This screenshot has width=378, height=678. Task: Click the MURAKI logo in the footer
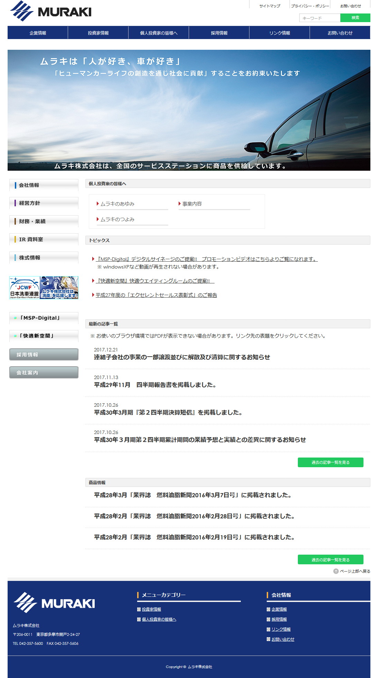click(54, 603)
